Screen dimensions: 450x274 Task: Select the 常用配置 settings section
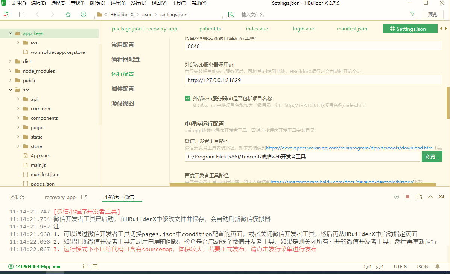[123, 44]
